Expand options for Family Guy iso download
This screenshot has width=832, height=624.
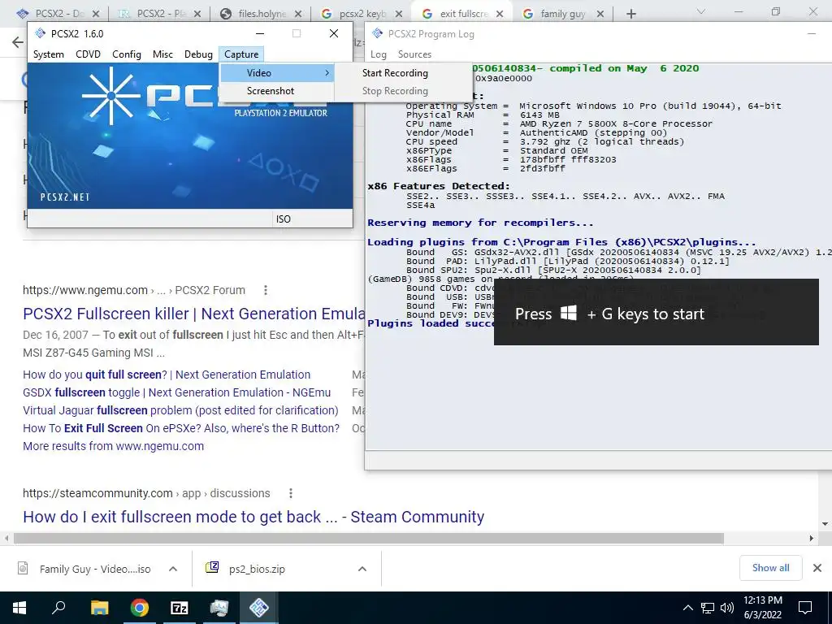pyautogui.click(x=173, y=569)
